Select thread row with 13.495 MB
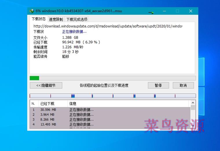The width and height of the screenshot is (220, 151). coord(110,124)
